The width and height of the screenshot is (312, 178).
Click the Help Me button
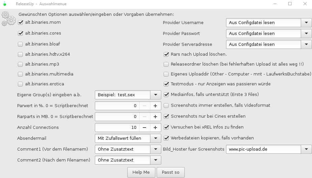pos(141,172)
